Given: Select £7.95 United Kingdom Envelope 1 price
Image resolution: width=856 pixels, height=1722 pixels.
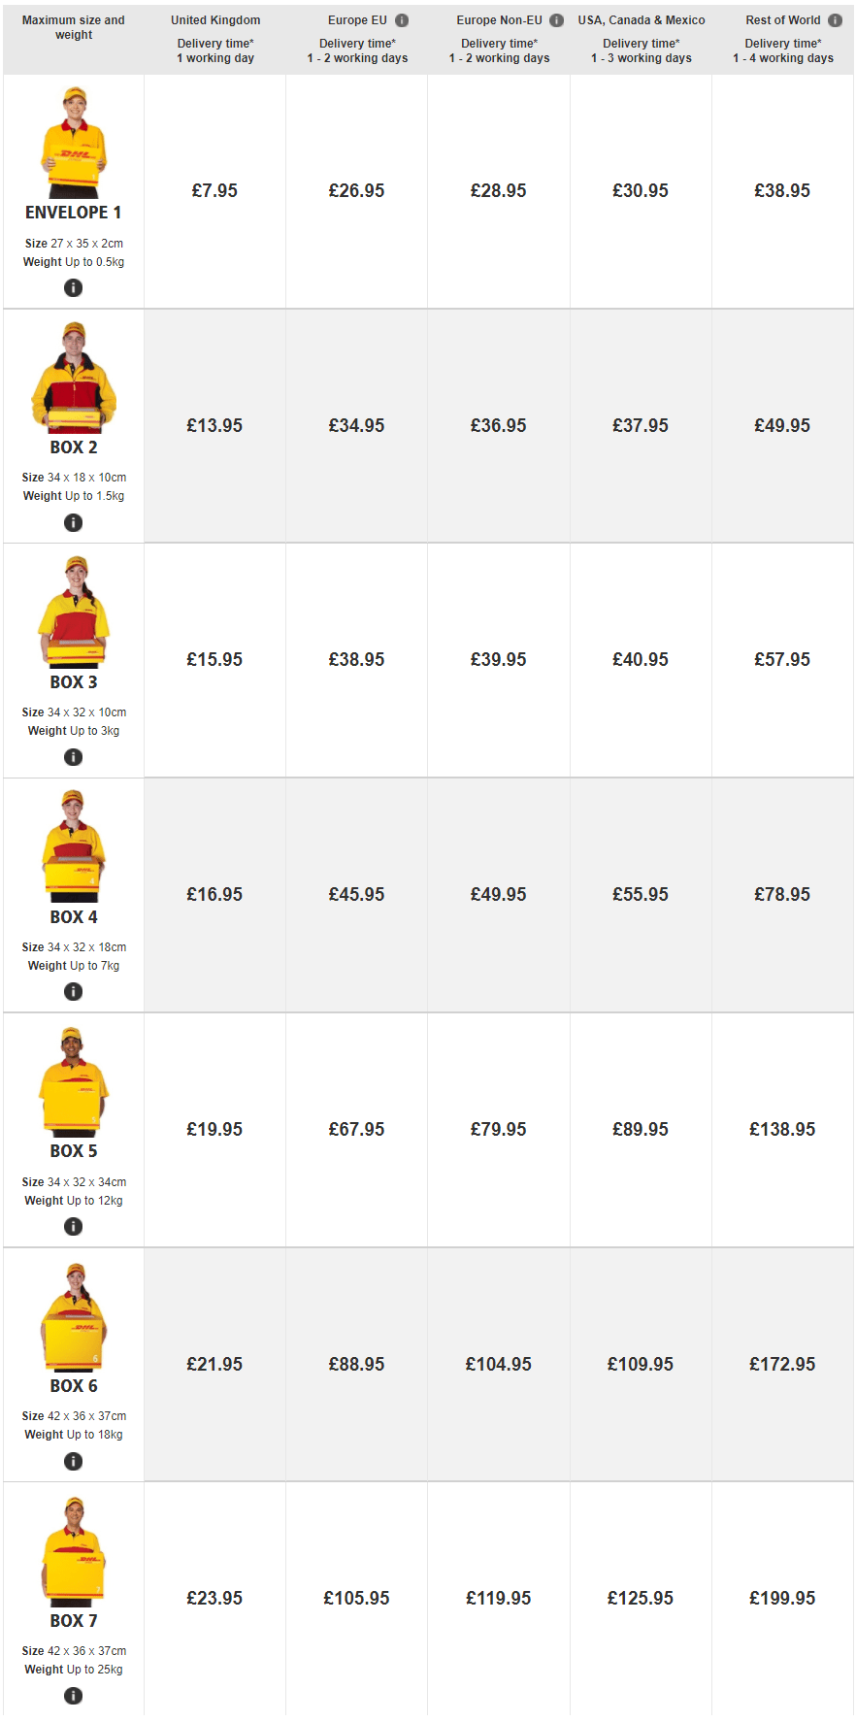Looking at the screenshot, I should coord(214,191).
